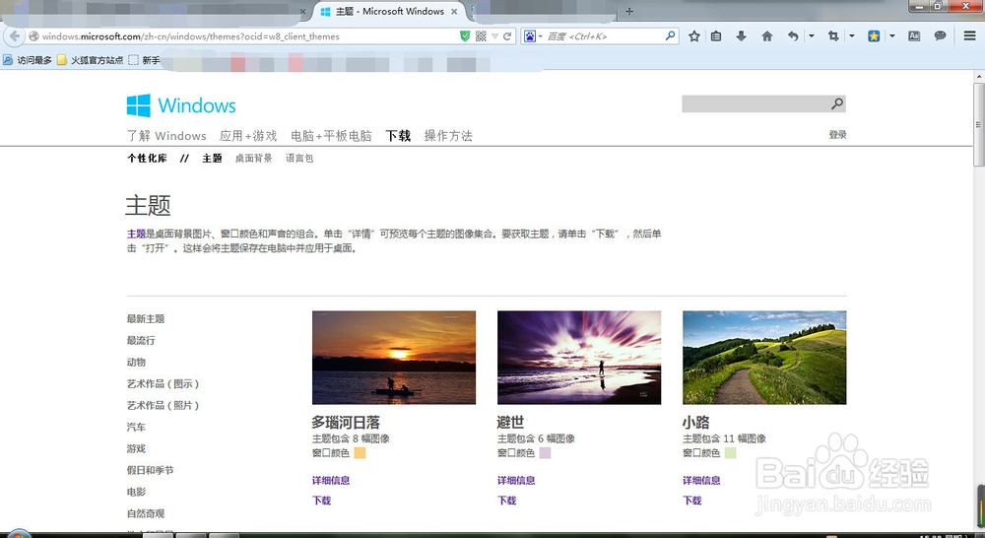Click the lavender window color swatch for 避世
Image resolution: width=985 pixels, height=538 pixels.
click(546, 453)
